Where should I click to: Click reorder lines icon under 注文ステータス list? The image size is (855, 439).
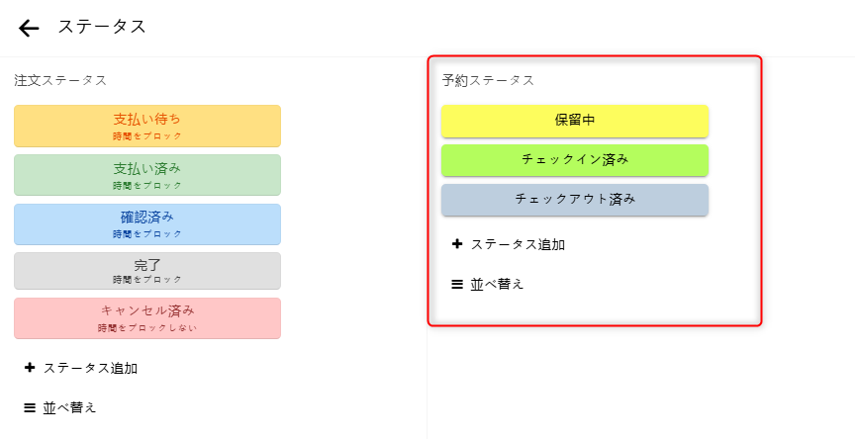pos(30,406)
